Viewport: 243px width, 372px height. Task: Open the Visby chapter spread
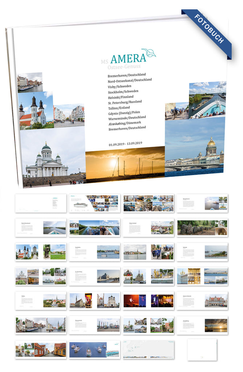149,228
